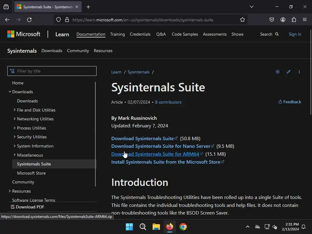Open the 8 contributors link
Viewport: 312px width, 234px height.
point(168,102)
